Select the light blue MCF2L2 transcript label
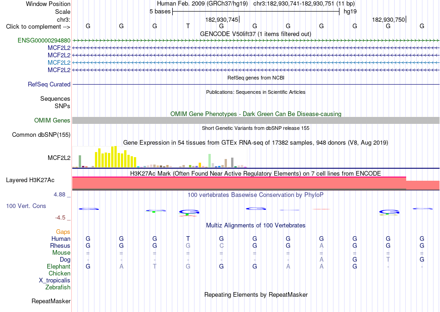Viewport: 440px width, 312px height. (59, 62)
